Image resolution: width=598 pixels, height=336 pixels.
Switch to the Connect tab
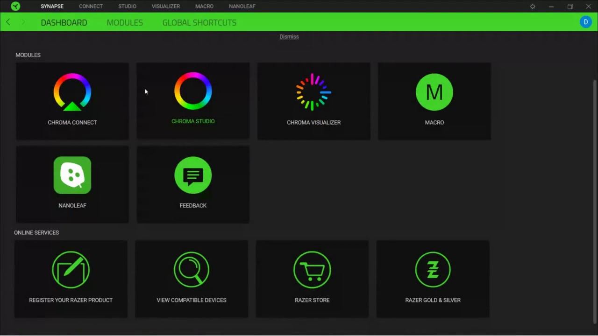click(x=91, y=6)
